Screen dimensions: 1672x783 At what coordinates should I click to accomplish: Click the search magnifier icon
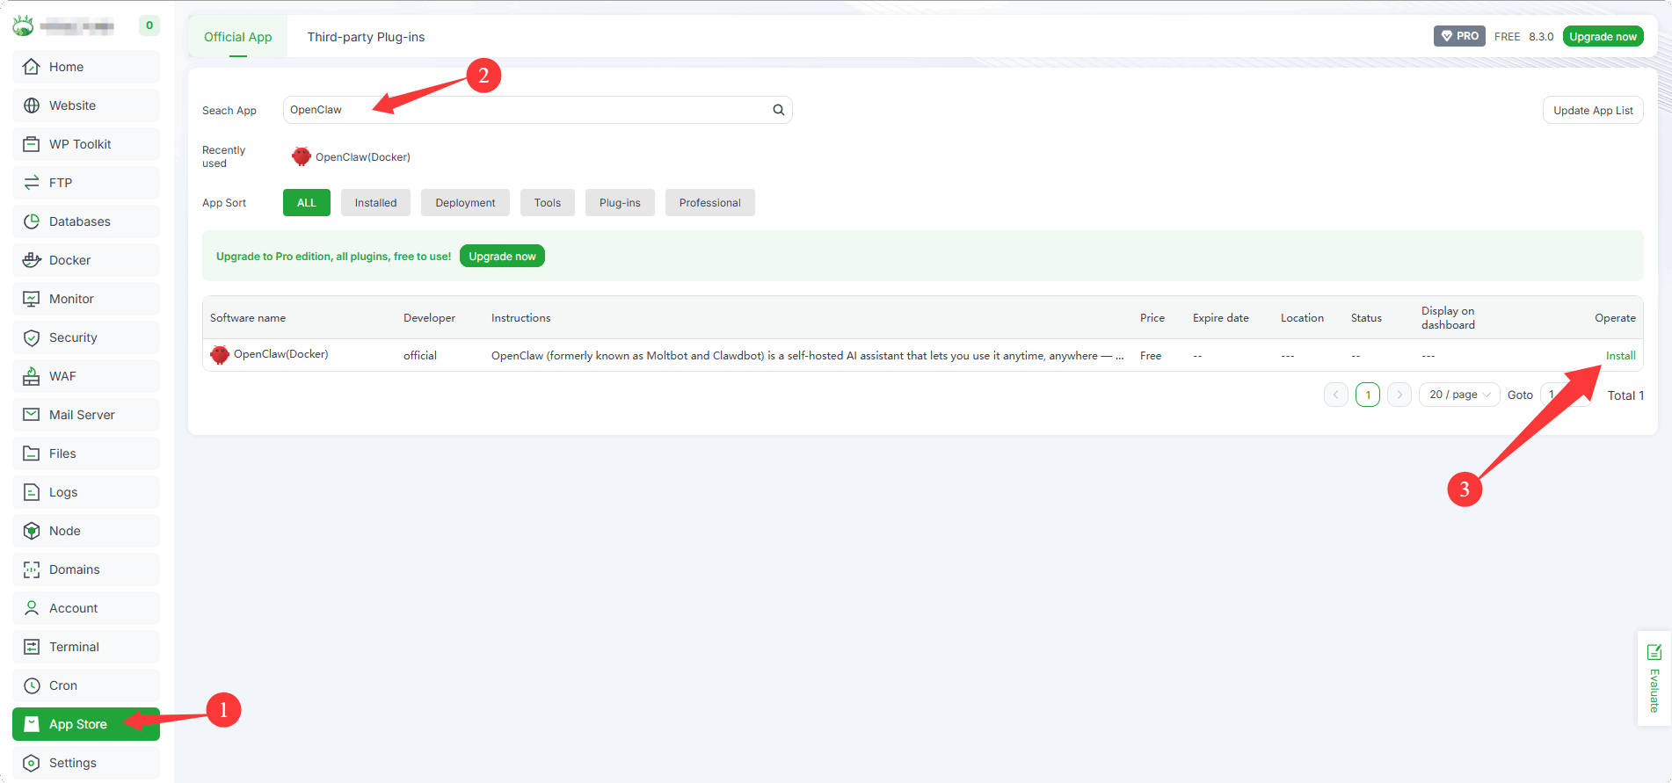[x=779, y=110]
